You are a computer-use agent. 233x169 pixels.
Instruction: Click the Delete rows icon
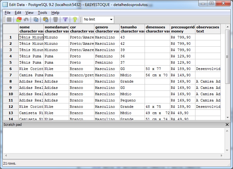coord(55,20)
